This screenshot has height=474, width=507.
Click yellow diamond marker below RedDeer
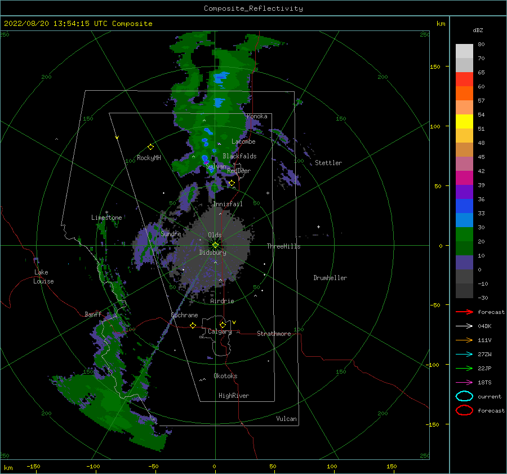pyautogui.click(x=232, y=183)
